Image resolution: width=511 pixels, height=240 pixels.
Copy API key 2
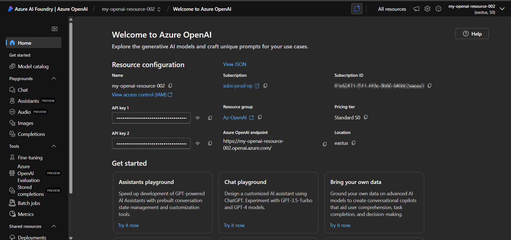tap(210, 143)
